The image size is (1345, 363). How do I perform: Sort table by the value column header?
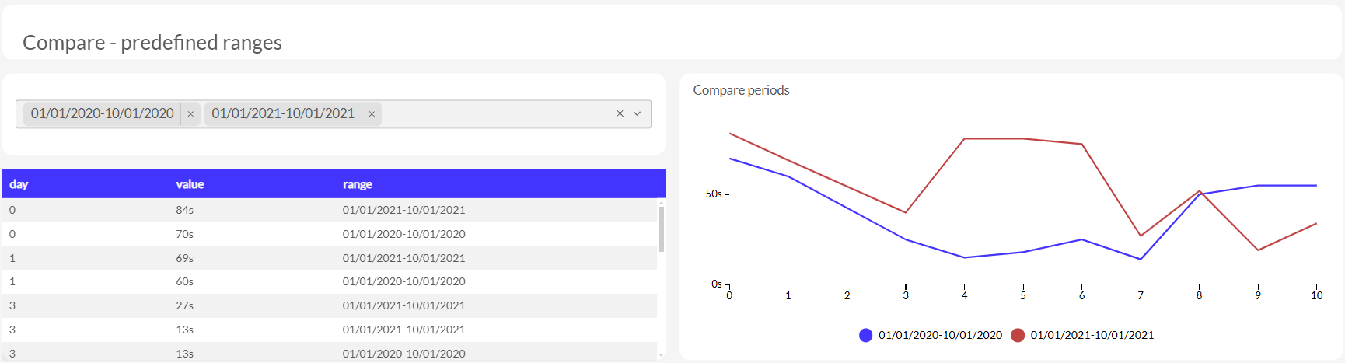(x=190, y=184)
